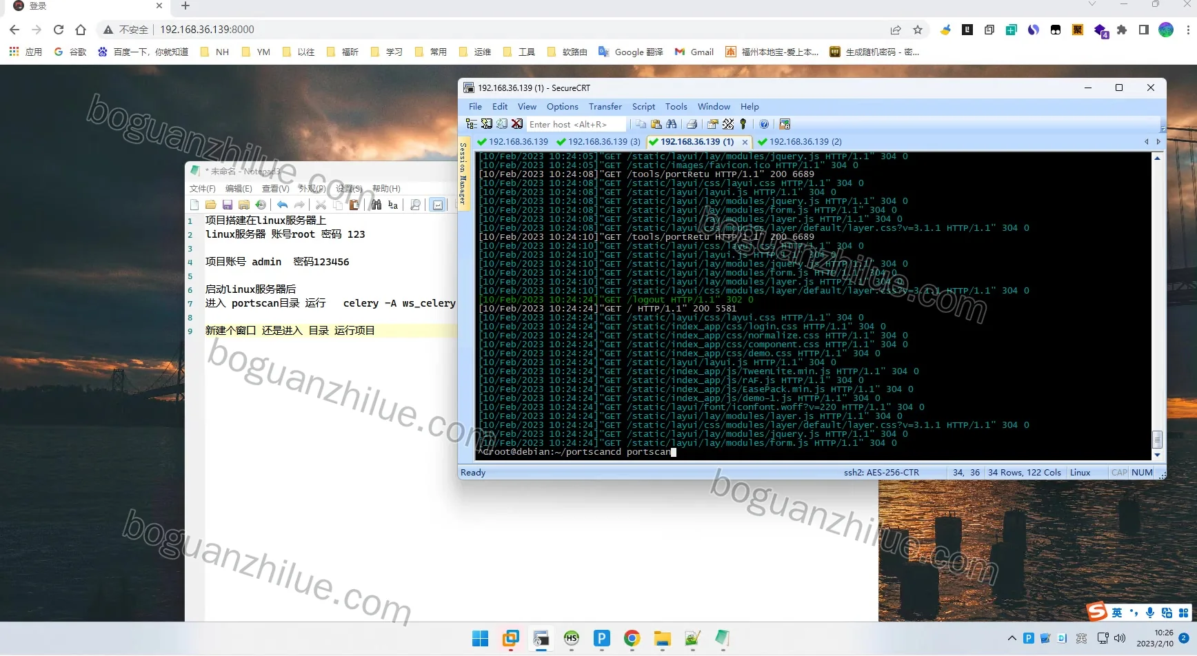1197x656 pixels.
Task: Click the Replace icon in Notepad3 toolbar
Action: click(393, 205)
